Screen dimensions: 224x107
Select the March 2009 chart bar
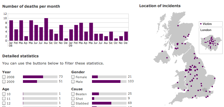point(81,32)
